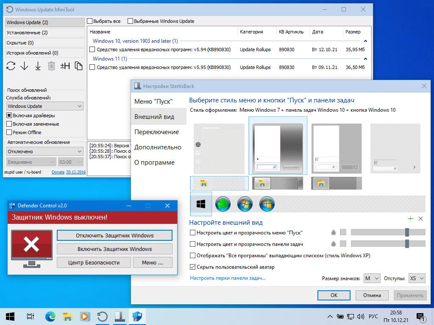The image size is (434, 325).
Task: Choose the white Windows 10 logo Start button
Action: pos(201,204)
